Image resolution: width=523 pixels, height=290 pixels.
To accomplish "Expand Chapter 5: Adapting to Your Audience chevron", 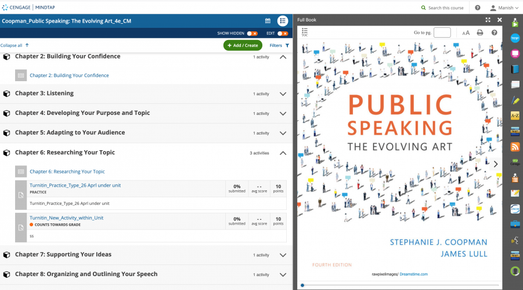I will (283, 133).
